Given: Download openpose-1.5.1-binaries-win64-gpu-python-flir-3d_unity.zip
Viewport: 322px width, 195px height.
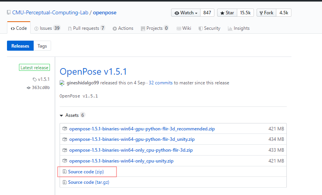Looking at the screenshot, I should (132, 139).
